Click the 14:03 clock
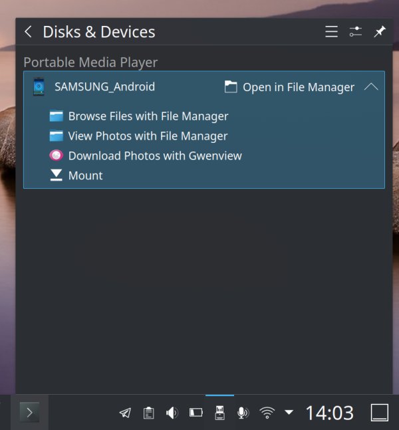 pyautogui.click(x=330, y=413)
